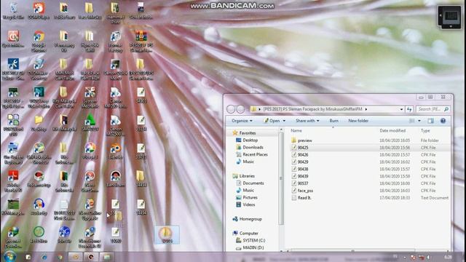
Task: Open Internet Explorer from the taskbar
Action: pyautogui.click(x=44, y=257)
